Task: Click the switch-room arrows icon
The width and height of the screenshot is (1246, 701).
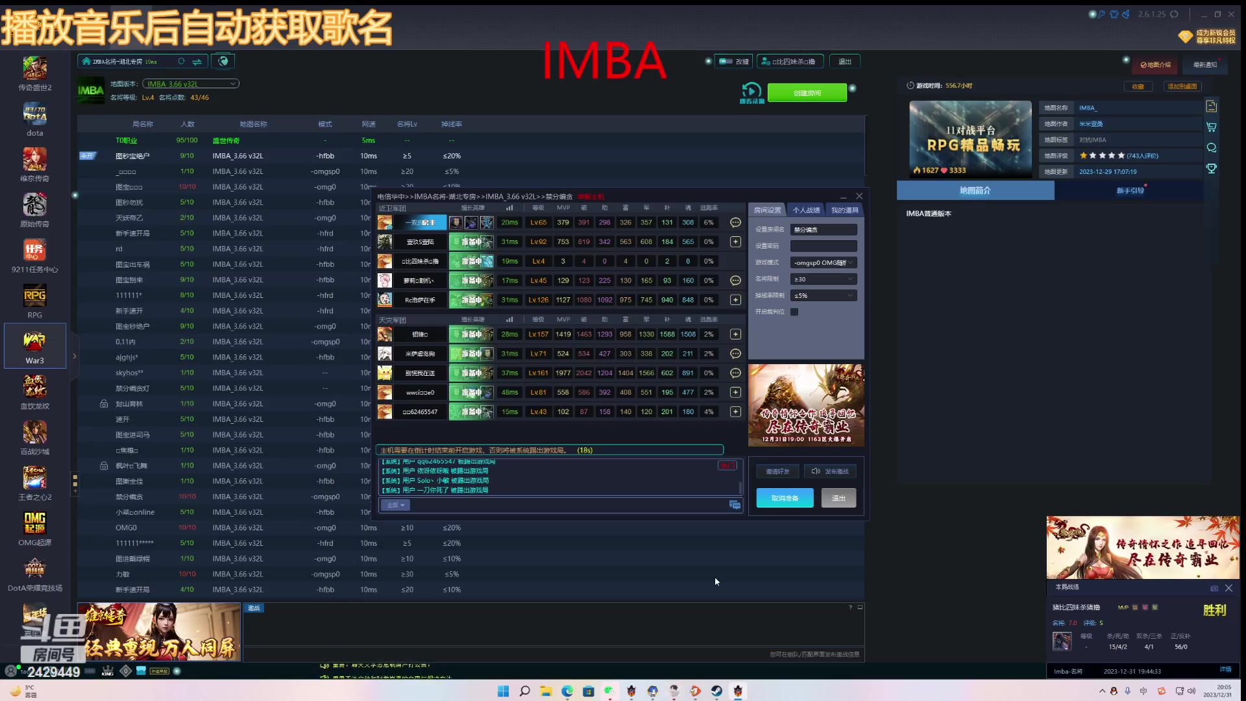Action: point(197,62)
